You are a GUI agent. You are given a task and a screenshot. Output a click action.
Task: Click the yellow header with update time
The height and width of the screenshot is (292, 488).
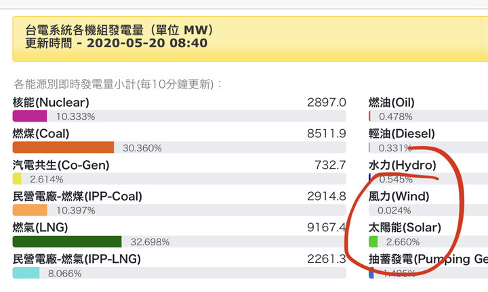[250, 39]
